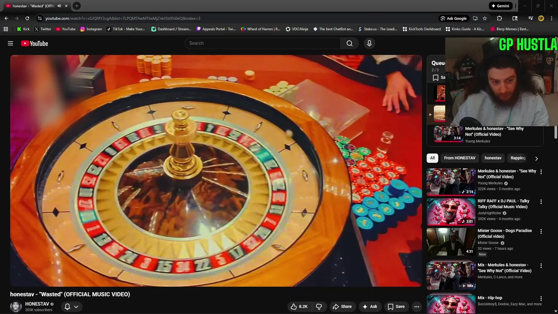Open the JodyHighRoller channel link
Screen dimensions: 558x314
tap(490, 213)
